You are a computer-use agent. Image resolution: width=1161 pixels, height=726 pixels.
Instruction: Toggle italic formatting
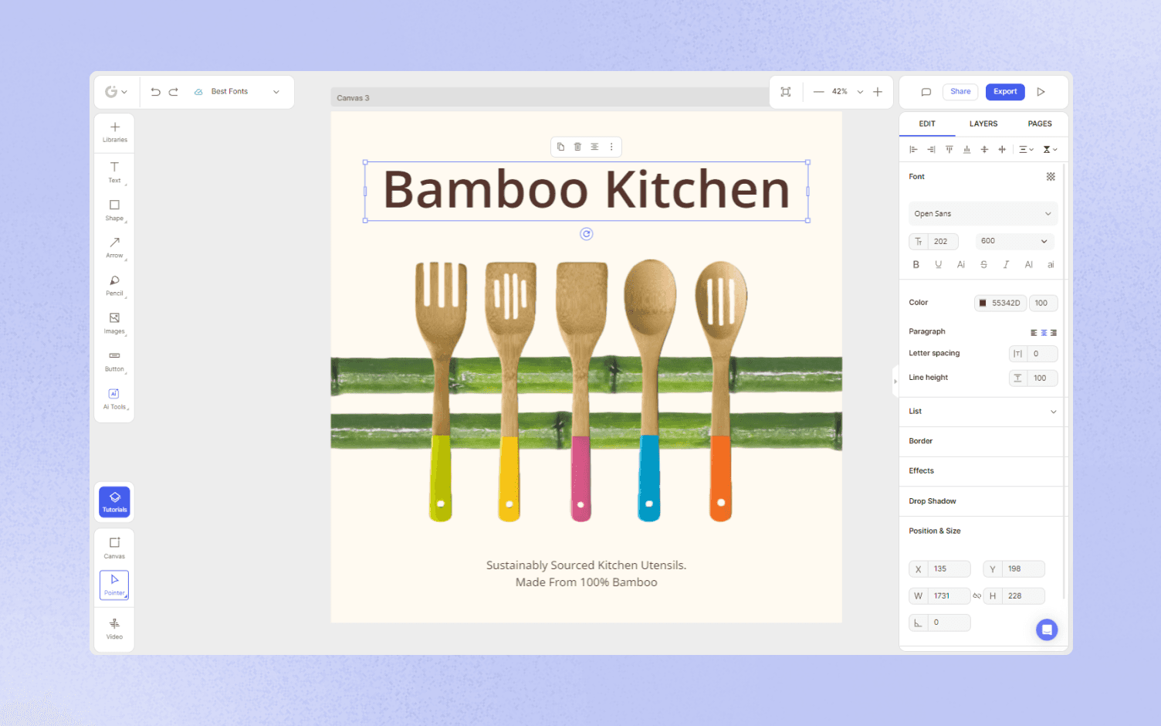tap(1006, 265)
